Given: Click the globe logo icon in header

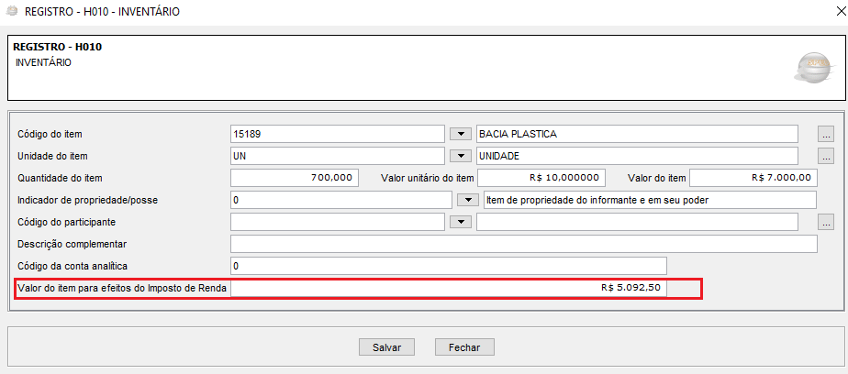Looking at the screenshot, I should pyautogui.click(x=811, y=68).
